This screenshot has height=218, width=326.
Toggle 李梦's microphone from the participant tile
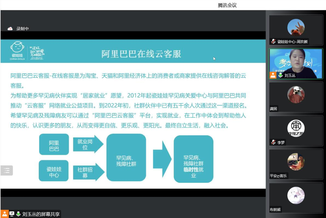273,142
